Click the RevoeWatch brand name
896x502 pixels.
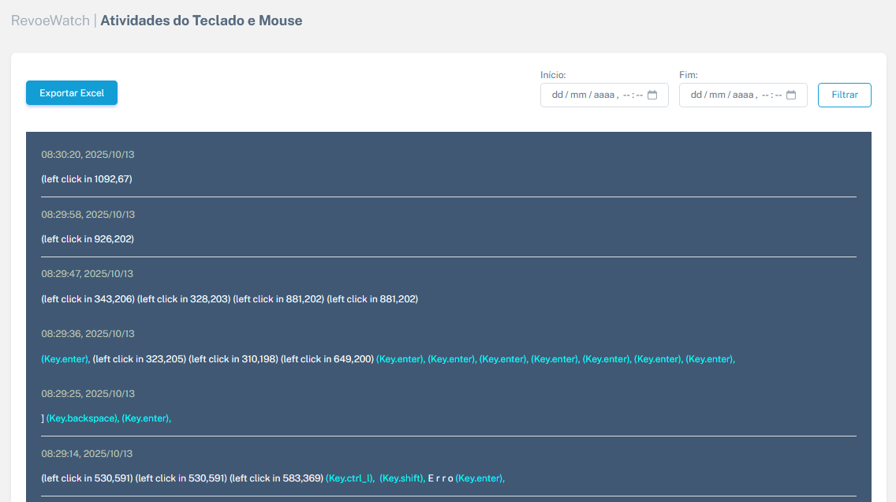[x=50, y=21]
